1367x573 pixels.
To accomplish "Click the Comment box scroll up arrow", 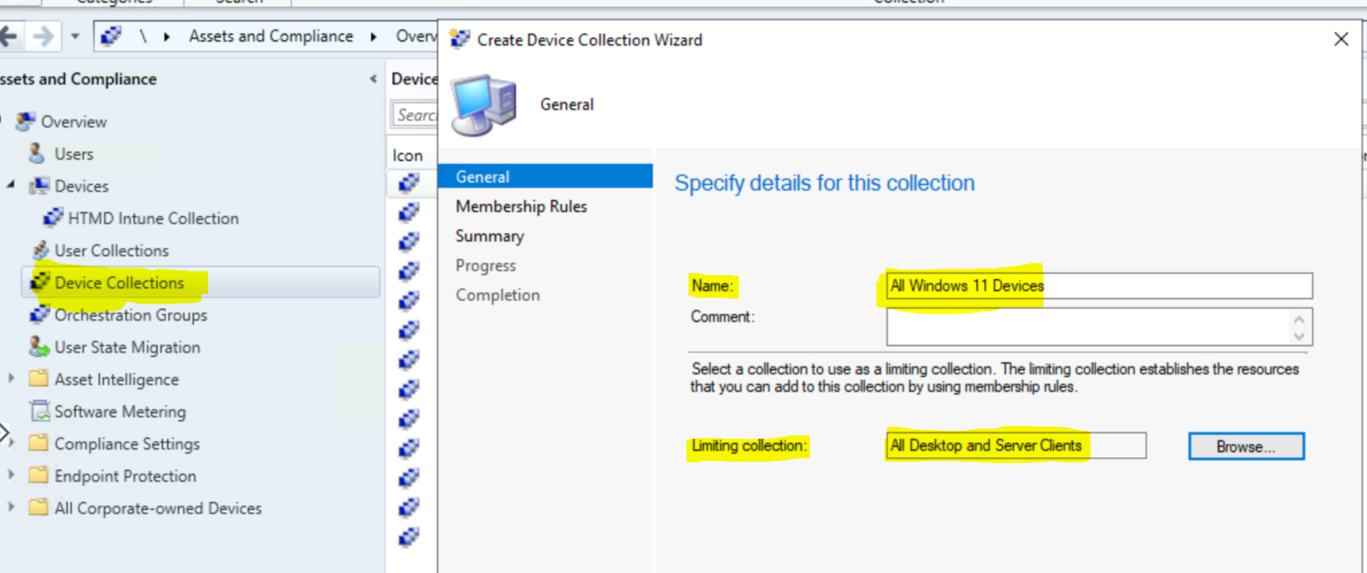I will coord(1299,318).
